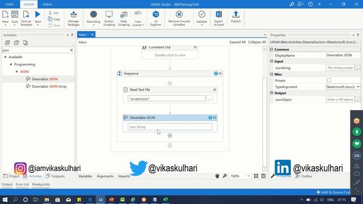
Task: Open UI Explorer
Action: click(156, 18)
